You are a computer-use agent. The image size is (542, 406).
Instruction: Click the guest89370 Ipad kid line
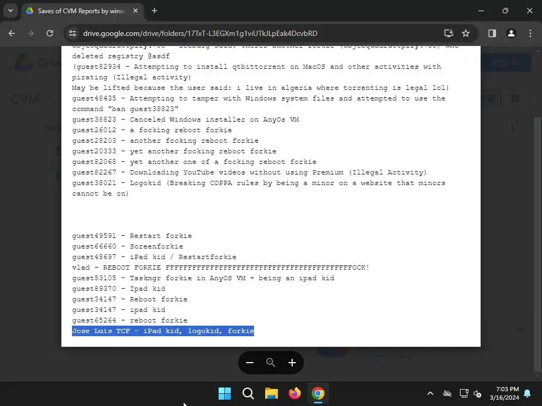coord(119,289)
